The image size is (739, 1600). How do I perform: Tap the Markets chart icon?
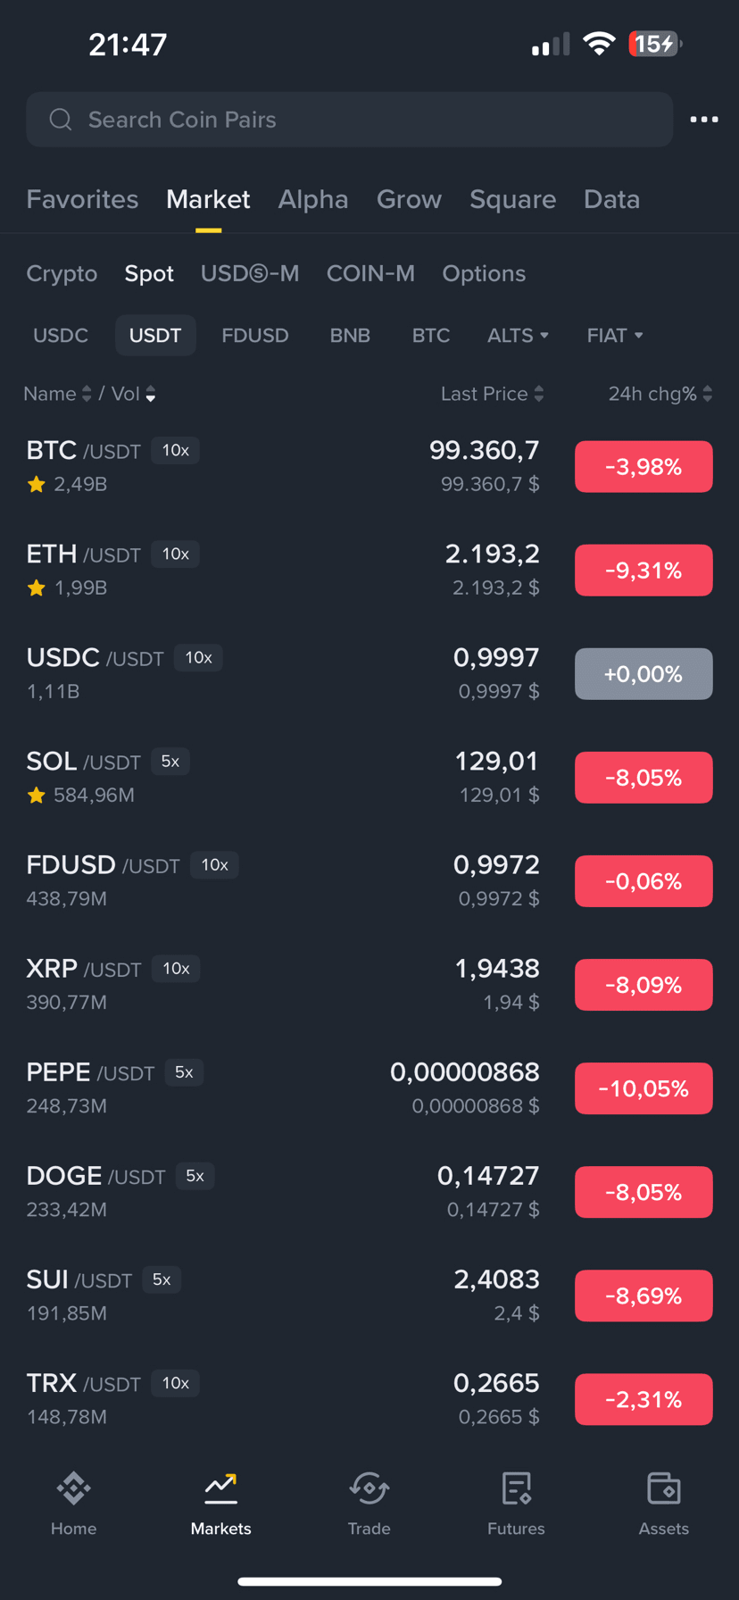pyautogui.click(x=220, y=1486)
